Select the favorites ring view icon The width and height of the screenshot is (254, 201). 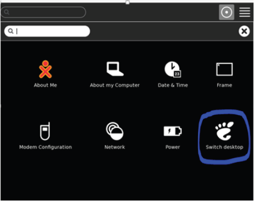tap(226, 12)
